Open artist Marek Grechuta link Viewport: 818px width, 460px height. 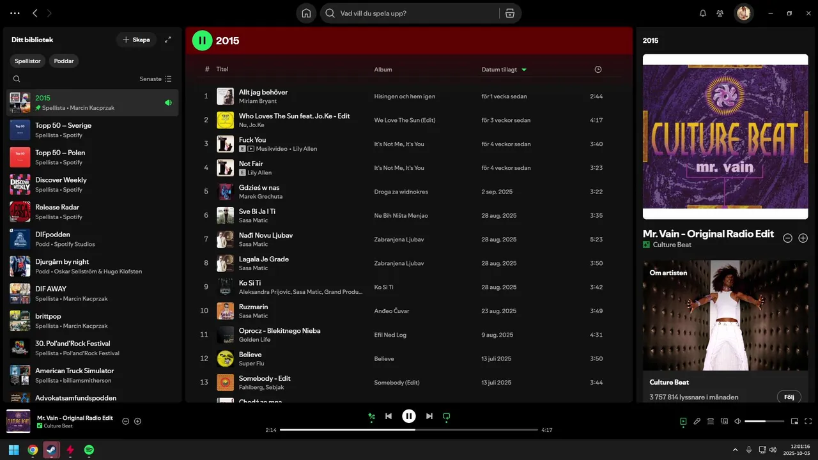(261, 196)
